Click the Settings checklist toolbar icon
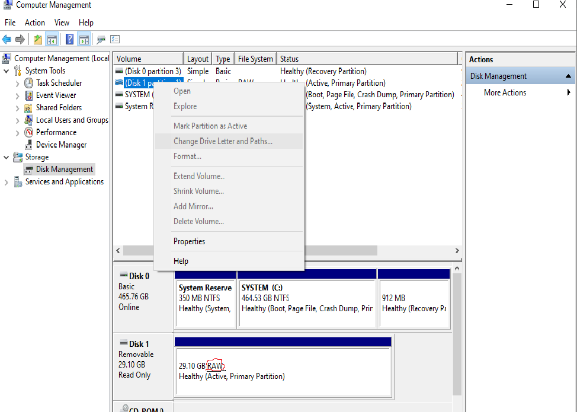Screen dimensions: 577x412 (115, 39)
